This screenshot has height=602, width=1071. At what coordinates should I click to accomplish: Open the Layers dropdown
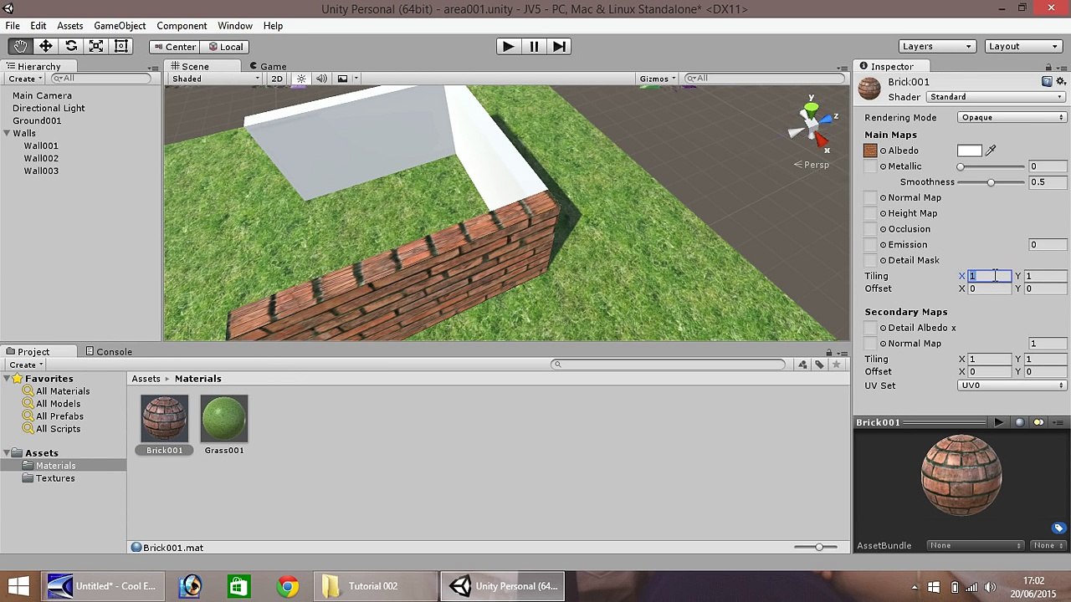937,47
